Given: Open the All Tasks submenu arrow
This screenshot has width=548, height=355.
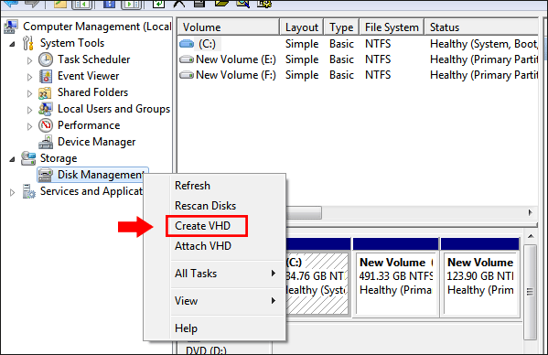Looking at the screenshot, I should 274,274.
